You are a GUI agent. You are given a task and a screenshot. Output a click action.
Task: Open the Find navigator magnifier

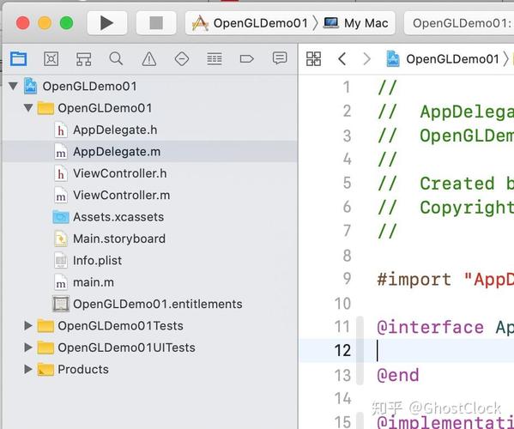[116, 59]
